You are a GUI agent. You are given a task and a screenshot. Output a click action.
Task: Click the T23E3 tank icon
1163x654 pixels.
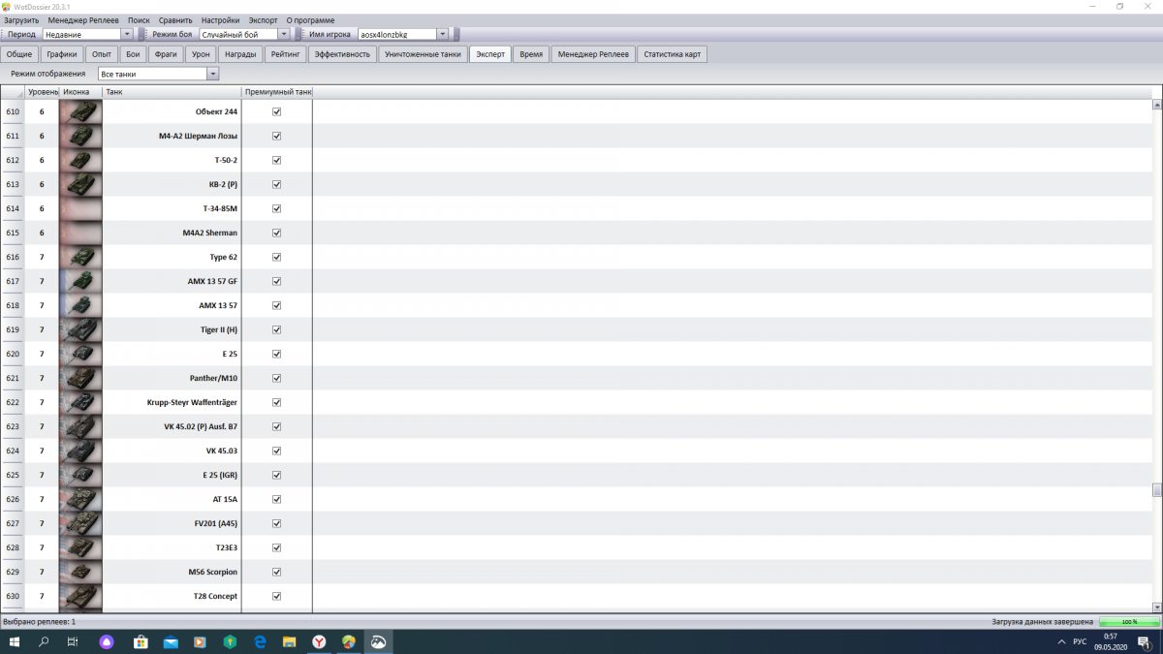(80, 547)
